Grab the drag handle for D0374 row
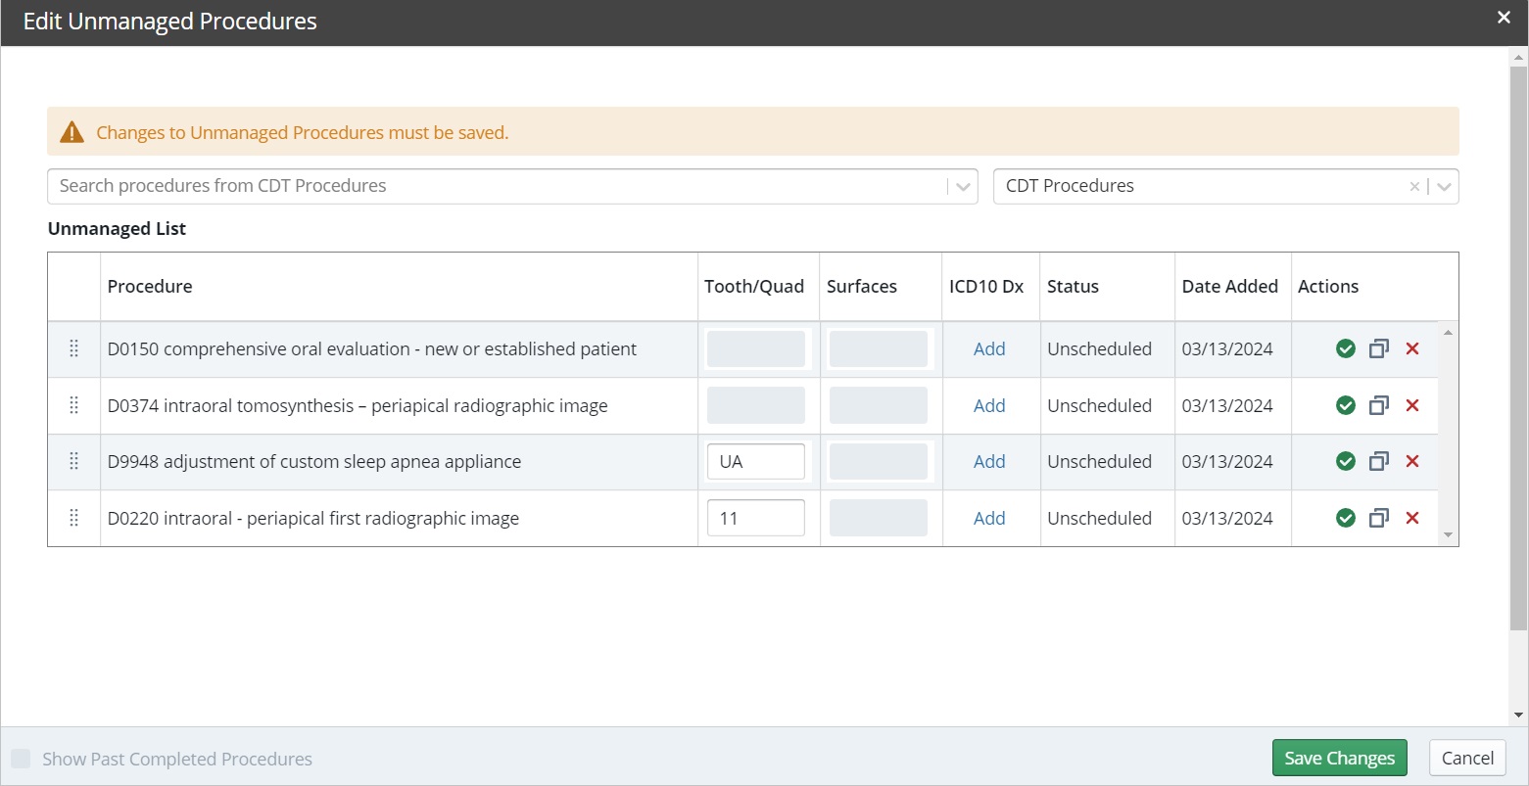1529x786 pixels. click(x=73, y=405)
